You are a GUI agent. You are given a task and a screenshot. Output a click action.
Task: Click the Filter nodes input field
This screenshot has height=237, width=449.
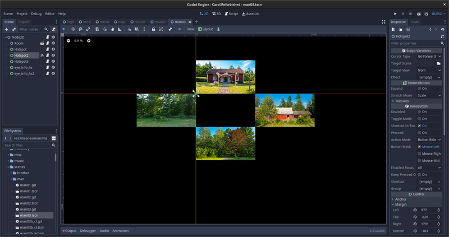[x=32, y=29]
